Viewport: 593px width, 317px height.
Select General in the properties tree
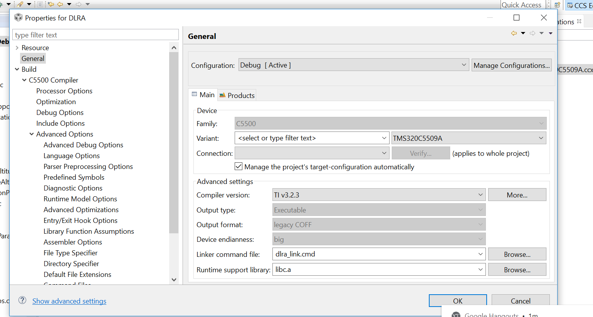click(x=33, y=59)
